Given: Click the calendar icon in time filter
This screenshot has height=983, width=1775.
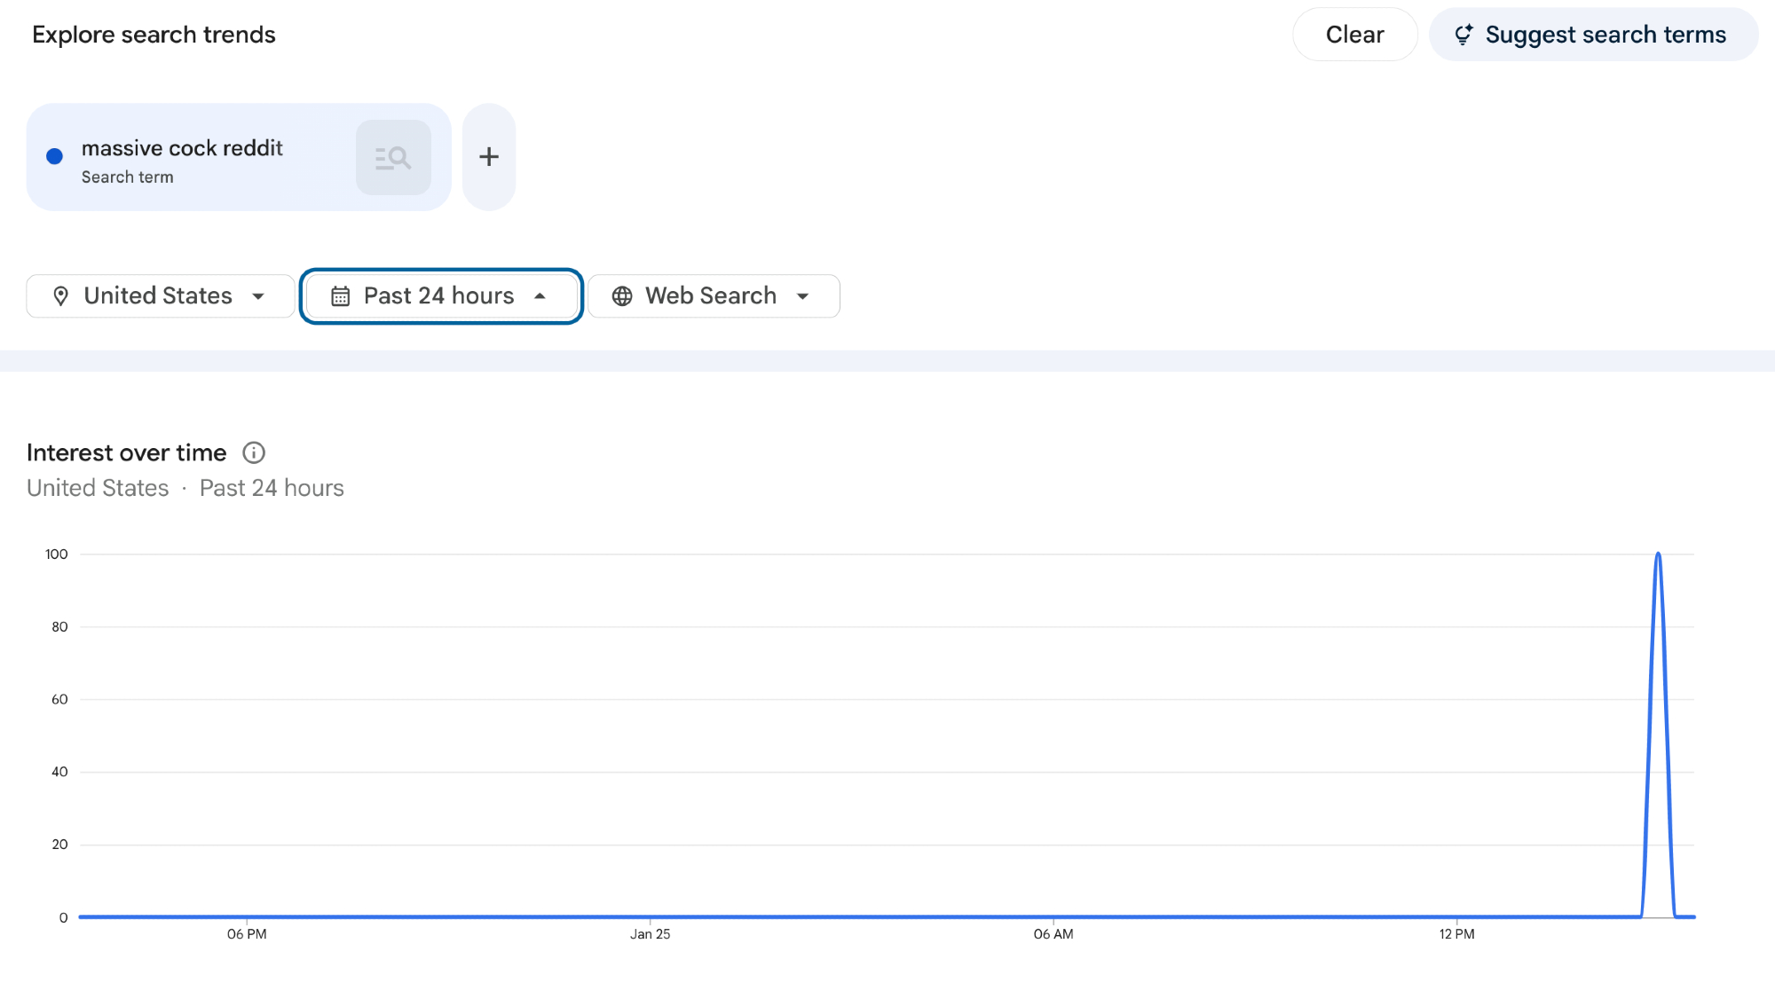Looking at the screenshot, I should pyautogui.click(x=340, y=296).
